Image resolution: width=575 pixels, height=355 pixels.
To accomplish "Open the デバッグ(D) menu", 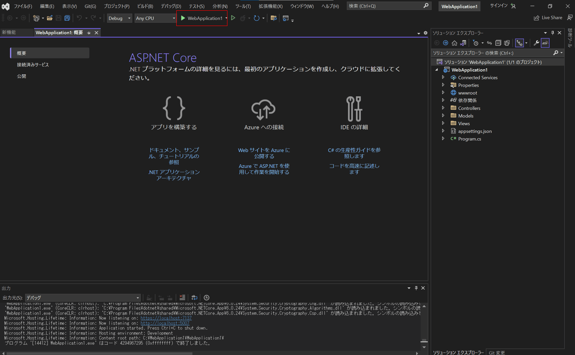I will 171,6.
